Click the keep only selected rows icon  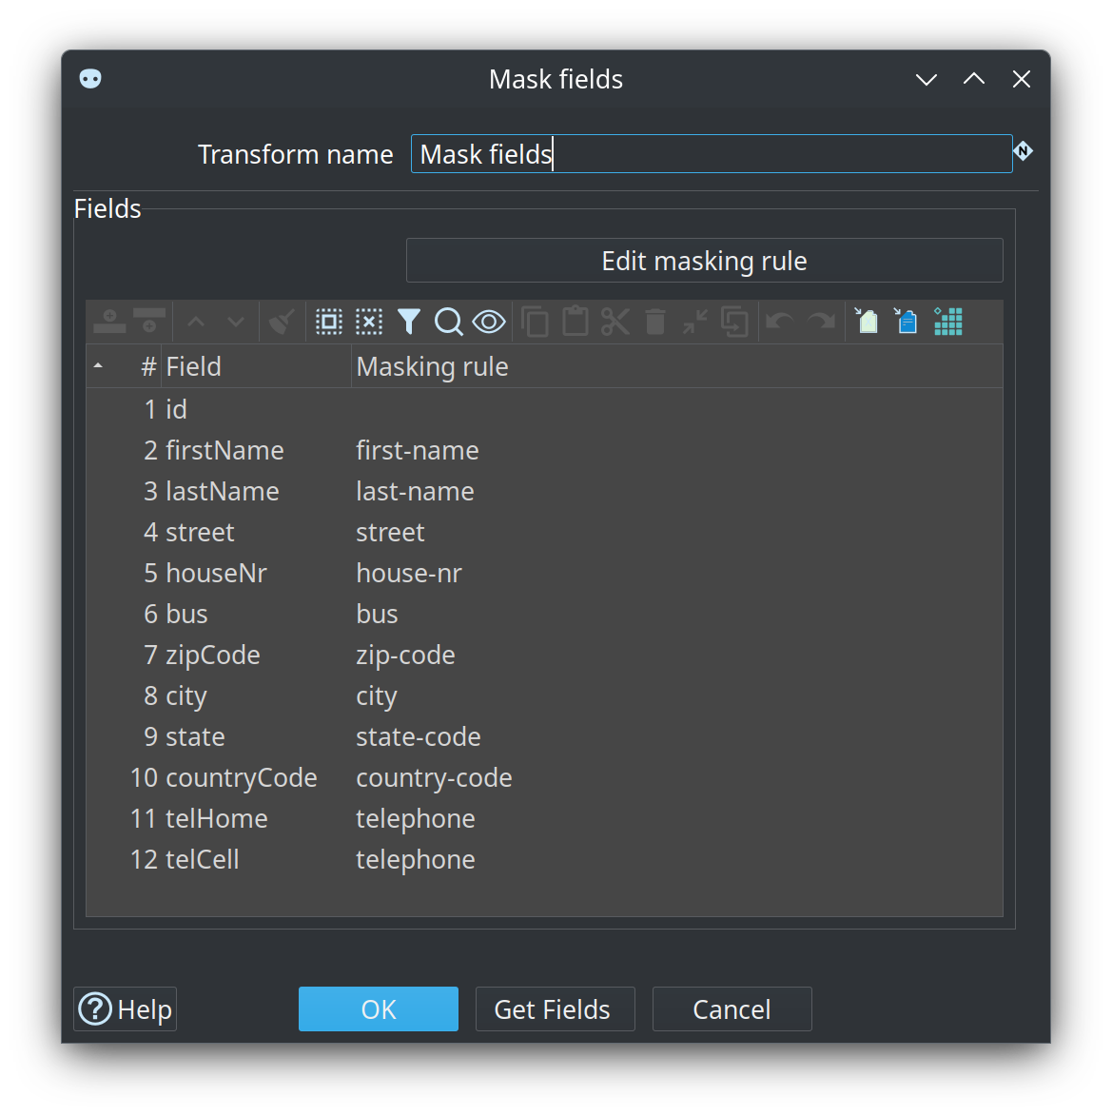click(694, 322)
